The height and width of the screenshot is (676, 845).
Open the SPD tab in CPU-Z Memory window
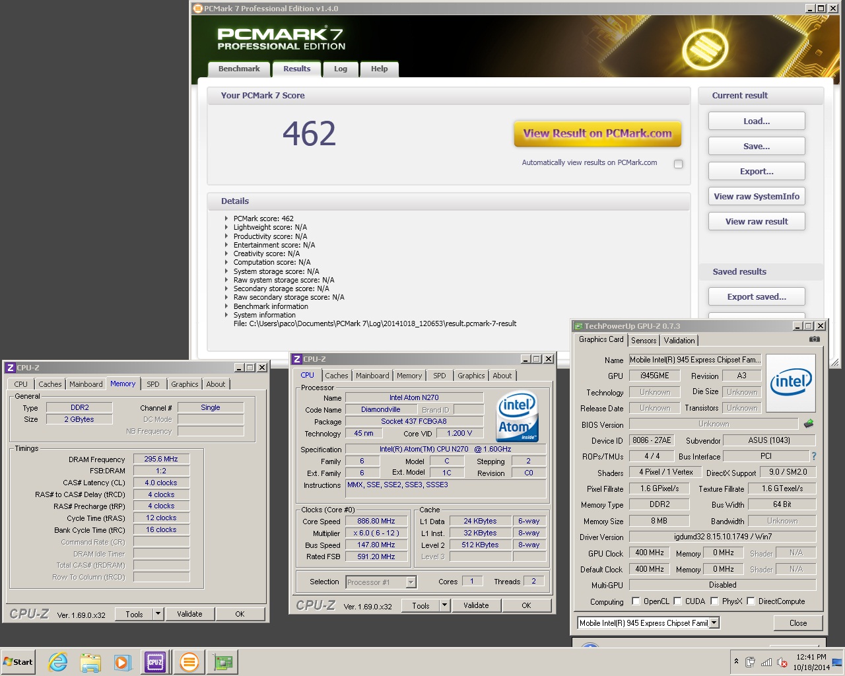coord(153,384)
